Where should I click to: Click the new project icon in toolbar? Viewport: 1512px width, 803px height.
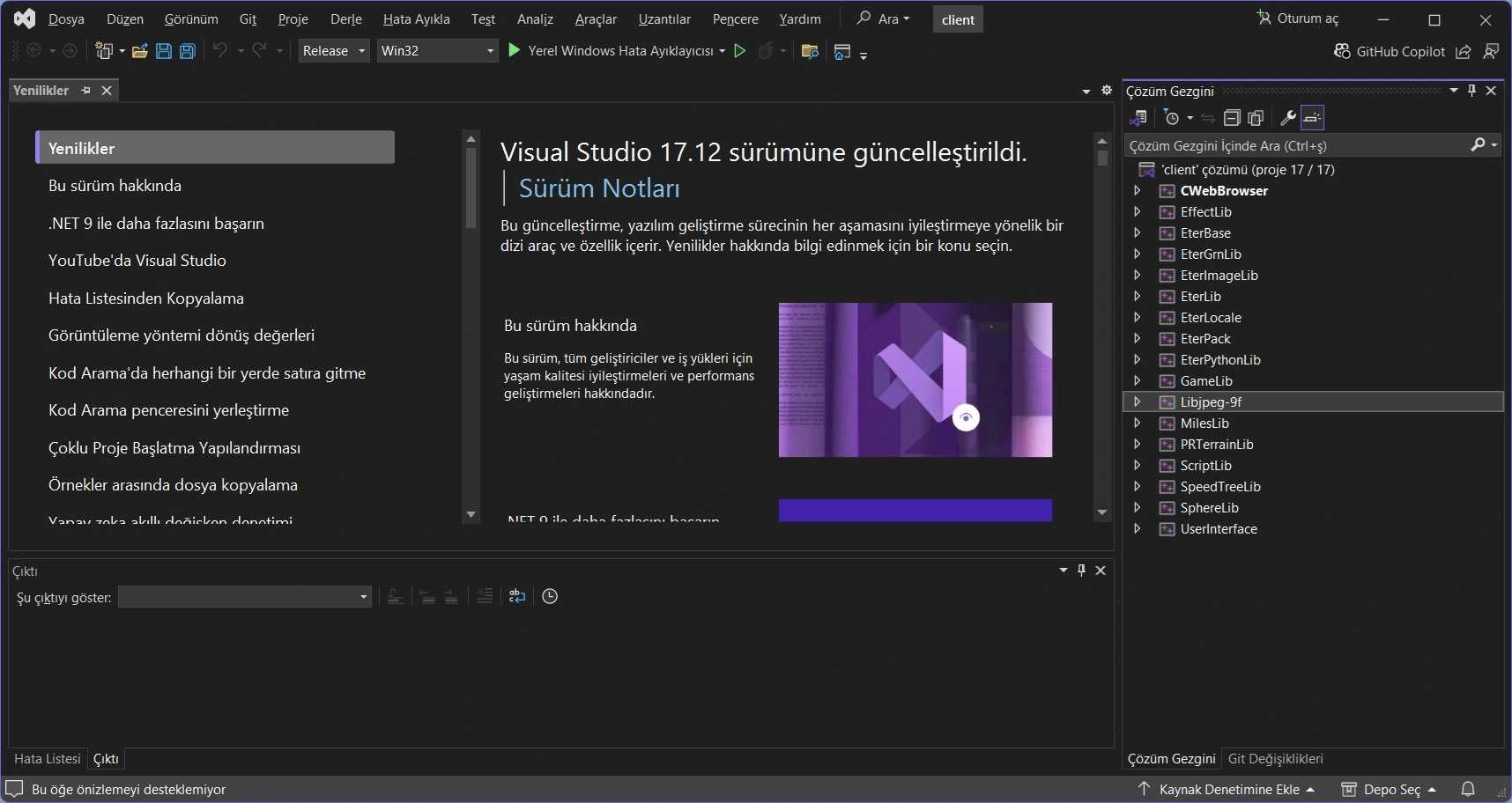click(104, 51)
